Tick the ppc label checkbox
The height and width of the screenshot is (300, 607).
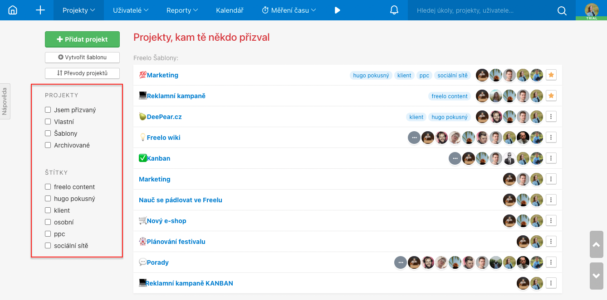48,234
